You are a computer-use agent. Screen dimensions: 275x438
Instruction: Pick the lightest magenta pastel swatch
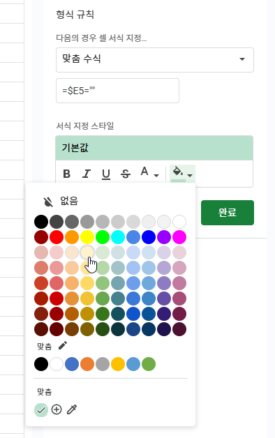pos(179,252)
